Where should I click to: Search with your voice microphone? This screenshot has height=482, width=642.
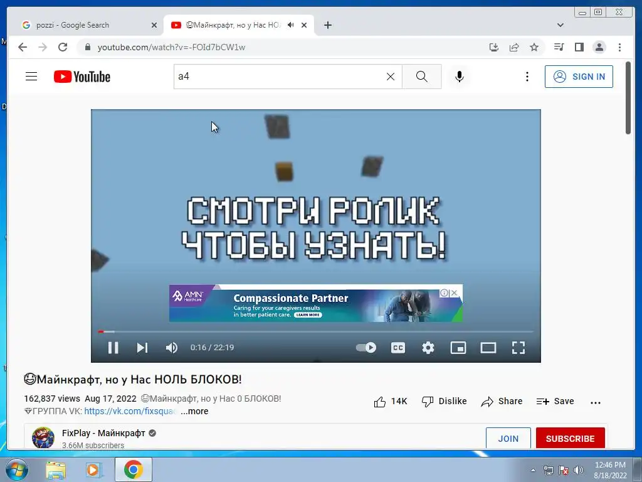click(460, 77)
